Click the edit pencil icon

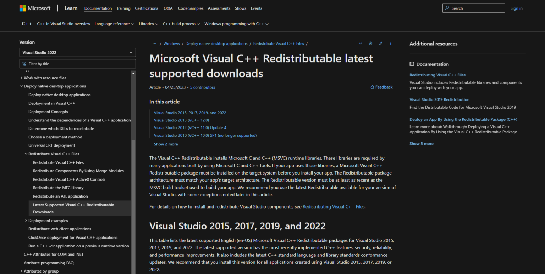380,44
